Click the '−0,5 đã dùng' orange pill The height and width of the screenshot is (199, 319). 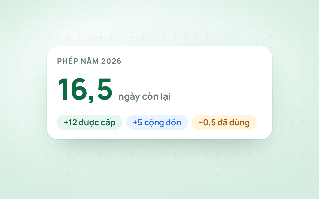224,122
